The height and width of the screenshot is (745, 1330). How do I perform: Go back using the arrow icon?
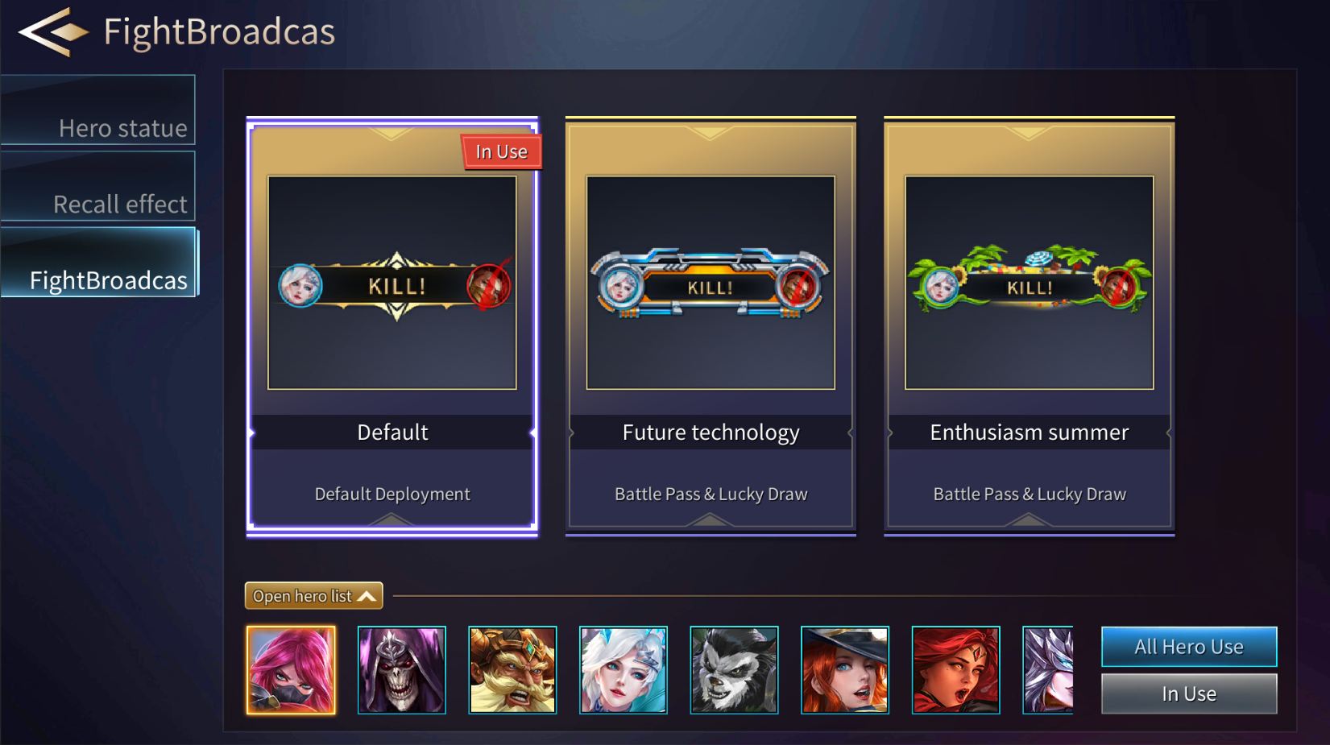pyautogui.click(x=53, y=32)
